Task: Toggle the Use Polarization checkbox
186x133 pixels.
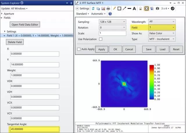Action: [101, 39]
